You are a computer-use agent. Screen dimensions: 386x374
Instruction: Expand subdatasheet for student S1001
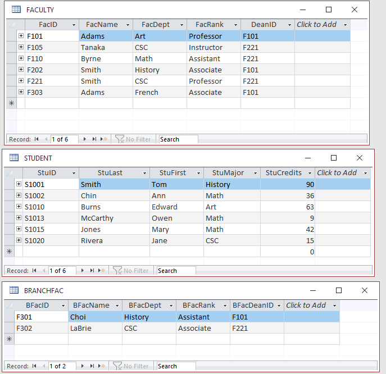(19, 184)
